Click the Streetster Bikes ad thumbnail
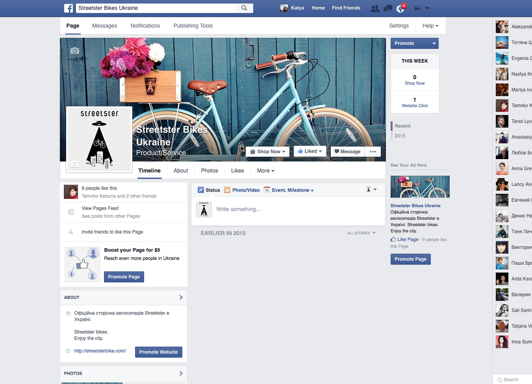The image size is (532, 384). click(x=420, y=187)
